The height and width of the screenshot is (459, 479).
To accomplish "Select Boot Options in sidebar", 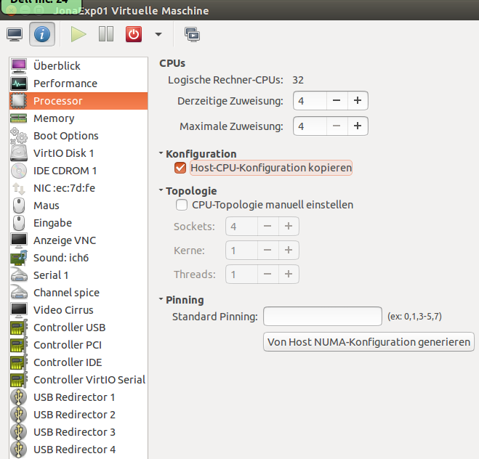I will [x=65, y=136].
